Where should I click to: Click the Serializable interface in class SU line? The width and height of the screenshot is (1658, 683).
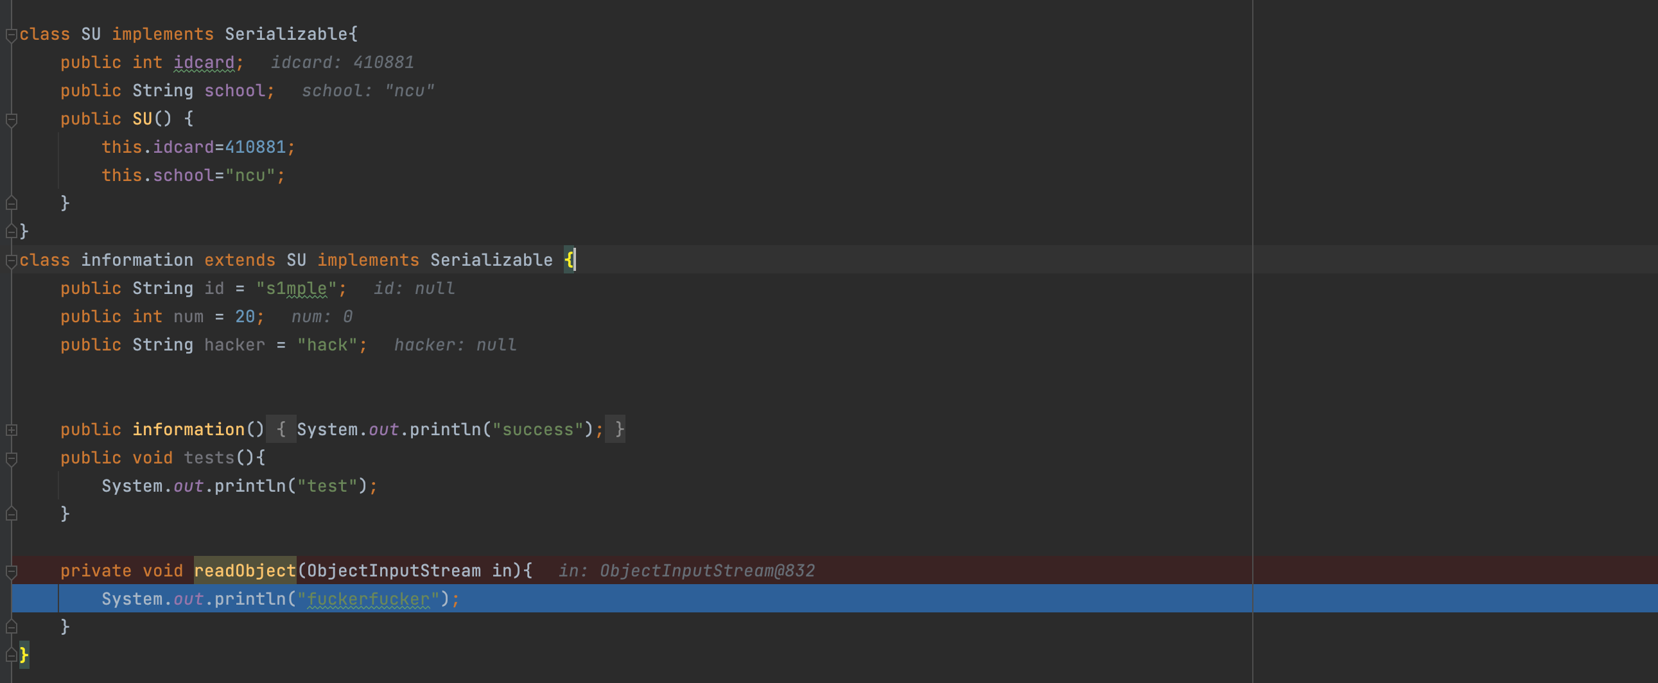pos(286,34)
